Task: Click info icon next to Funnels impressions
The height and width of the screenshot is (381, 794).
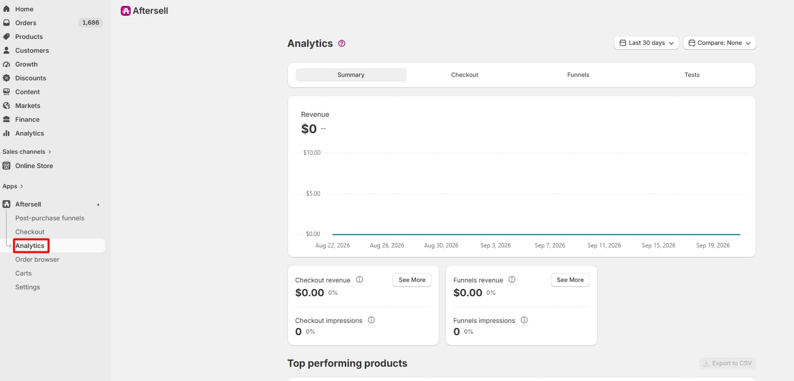Action: click(x=524, y=320)
